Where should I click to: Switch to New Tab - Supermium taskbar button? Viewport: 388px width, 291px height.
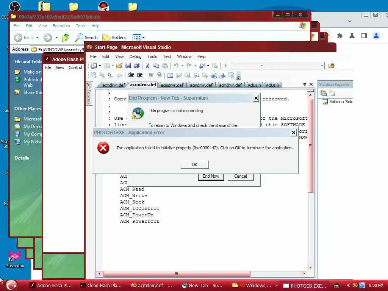[202, 286]
